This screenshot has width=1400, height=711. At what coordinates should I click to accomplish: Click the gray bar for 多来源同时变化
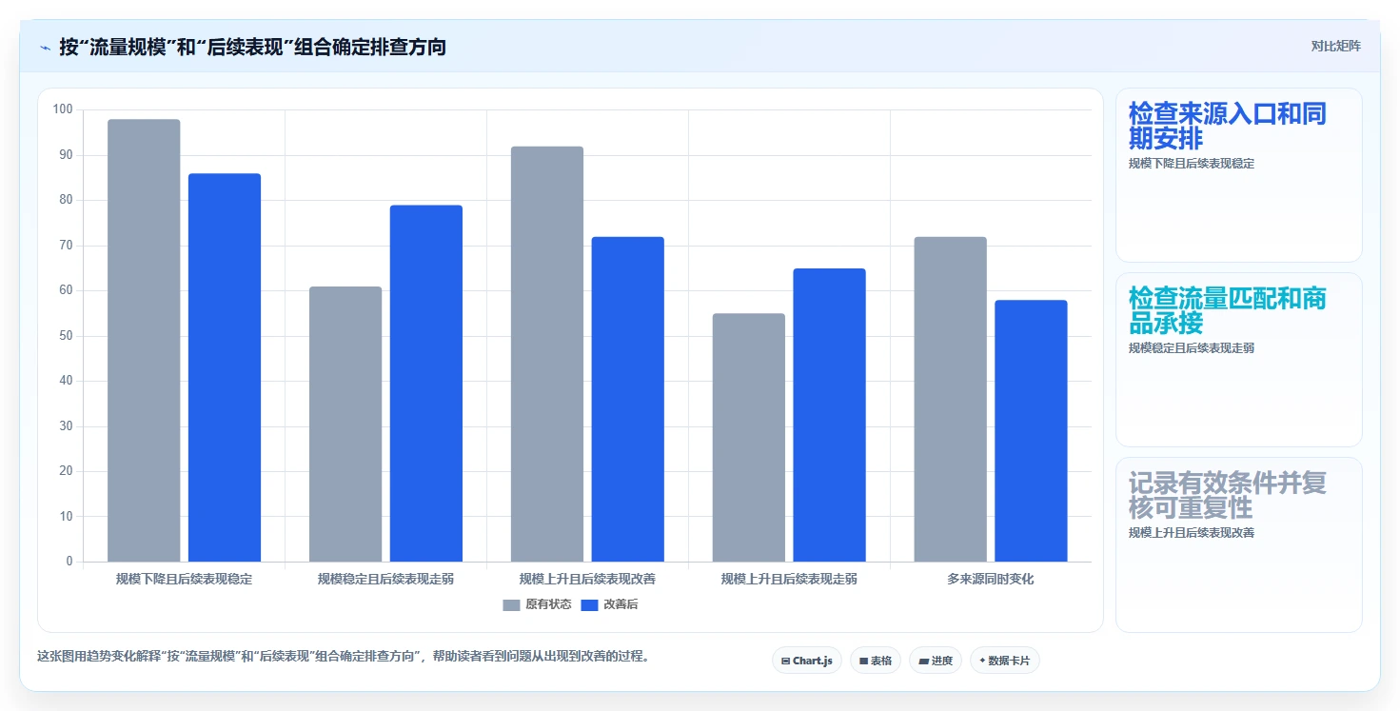(x=951, y=399)
